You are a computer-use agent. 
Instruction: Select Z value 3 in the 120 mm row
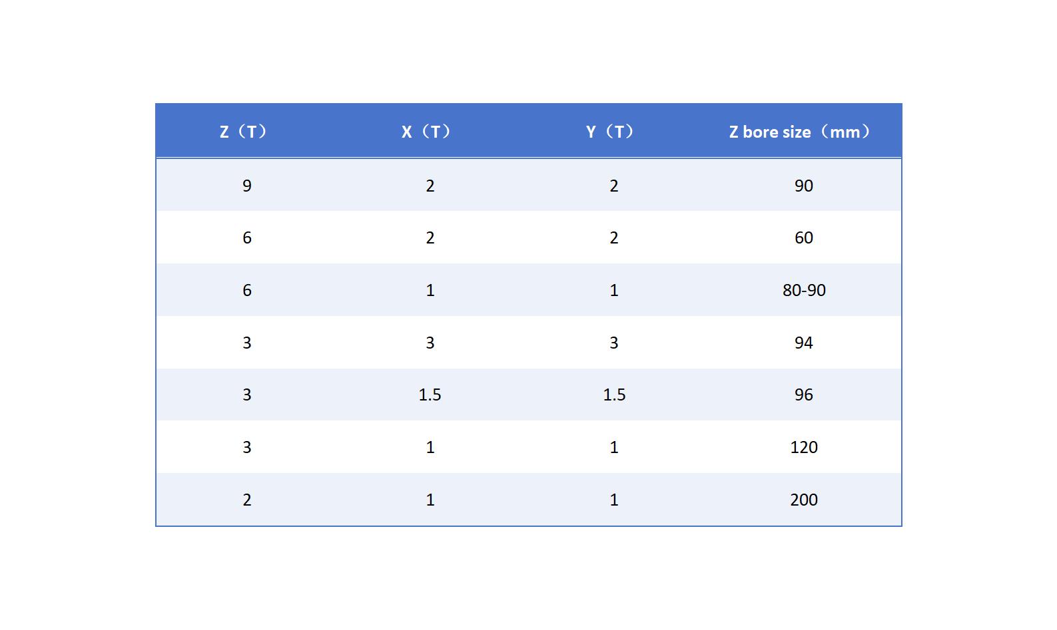click(x=247, y=447)
